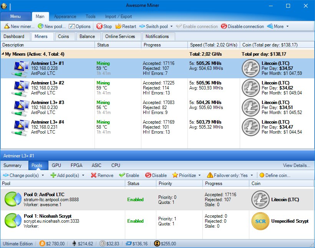This screenshot has width=315, height=248.
Task: Switch to the GPU detail tab
Action: click(56, 165)
